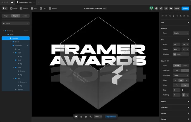Add a Link with plus icon

pos(188,22)
